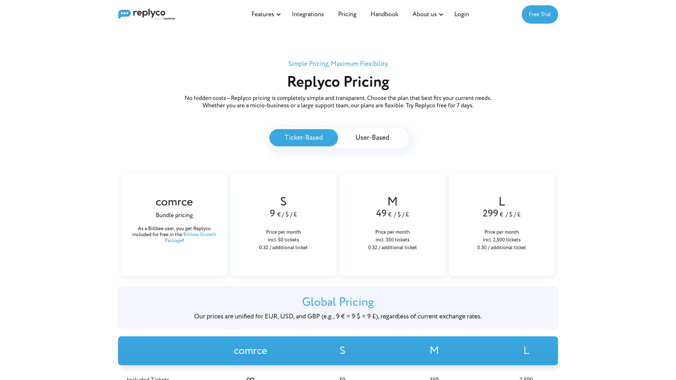Click the 'incl. 2,500 tickets' text
Image resolution: width=676 pixels, height=380 pixels.
pyautogui.click(x=502, y=240)
